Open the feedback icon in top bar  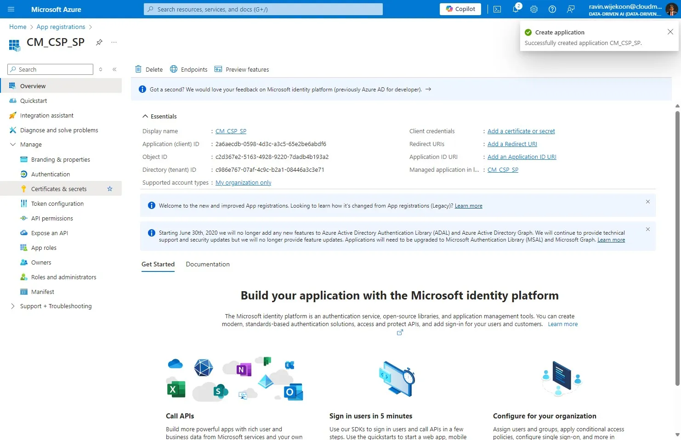point(571,9)
